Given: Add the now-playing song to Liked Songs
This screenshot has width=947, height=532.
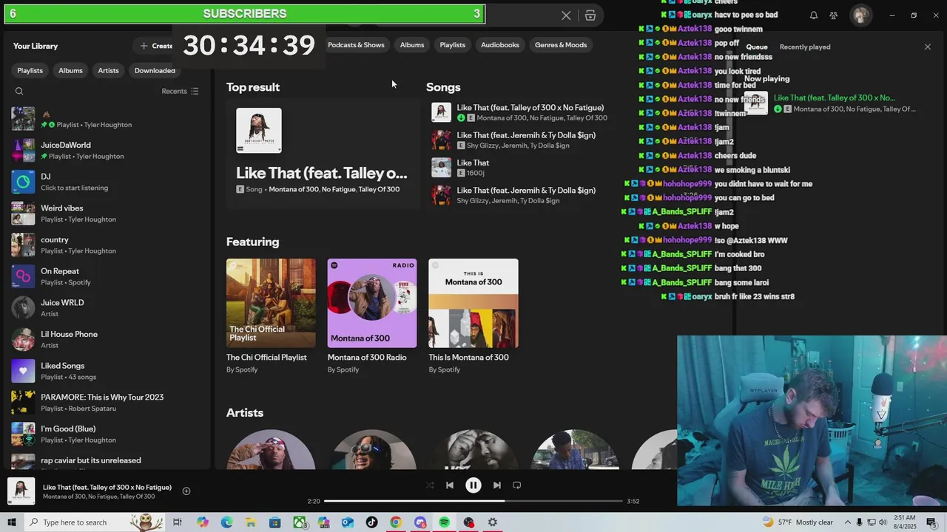Looking at the screenshot, I should [186, 491].
